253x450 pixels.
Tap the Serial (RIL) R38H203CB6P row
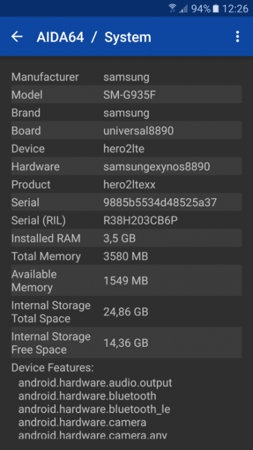[x=126, y=220]
